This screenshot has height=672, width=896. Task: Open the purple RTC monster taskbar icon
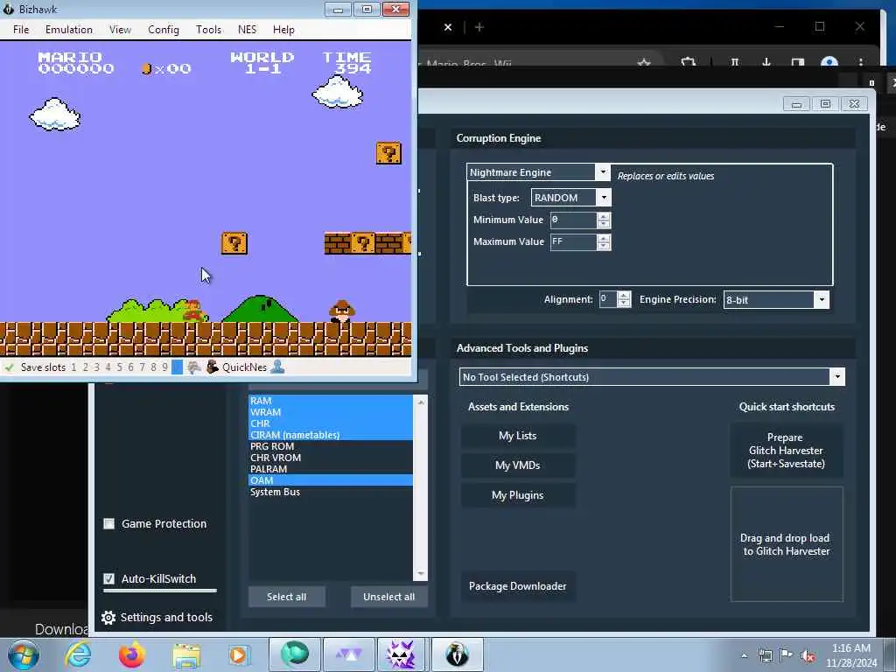400,654
